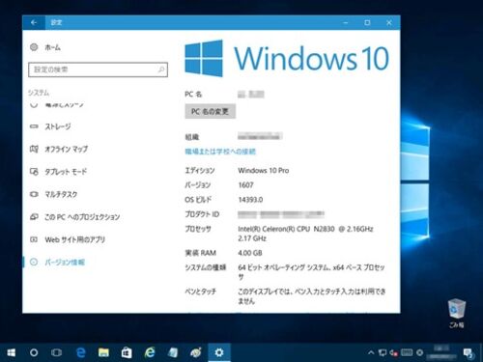This screenshot has width=483, height=362.
Task: Expand hidden system tray icons chevron
Action: pyautogui.click(x=371, y=352)
